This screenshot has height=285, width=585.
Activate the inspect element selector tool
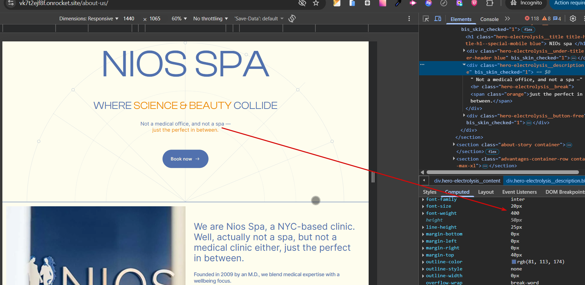click(x=426, y=19)
